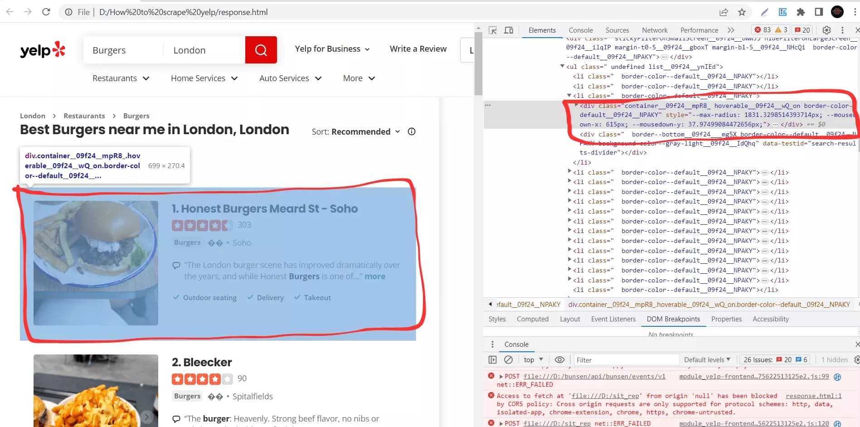
Task: Click the browser forward arrow
Action: [x=28, y=12]
